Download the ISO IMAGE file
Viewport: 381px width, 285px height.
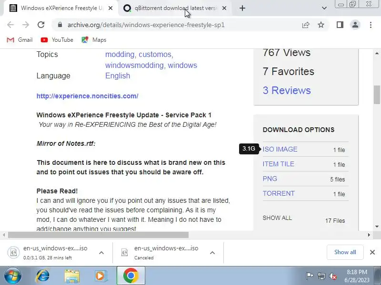coord(280,149)
